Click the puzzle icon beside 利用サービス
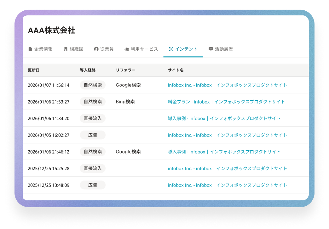The image size is (329, 229). point(127,49)
